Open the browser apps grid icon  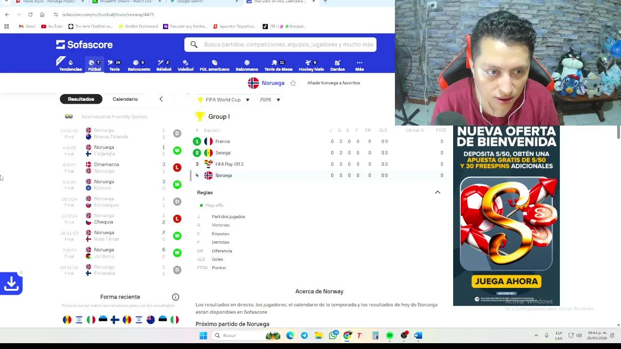[x=6, y=26]
